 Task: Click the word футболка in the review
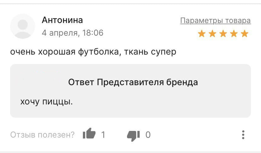[99, 52]
